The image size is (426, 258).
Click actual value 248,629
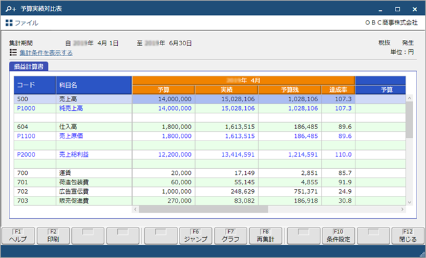coord(242,191)
